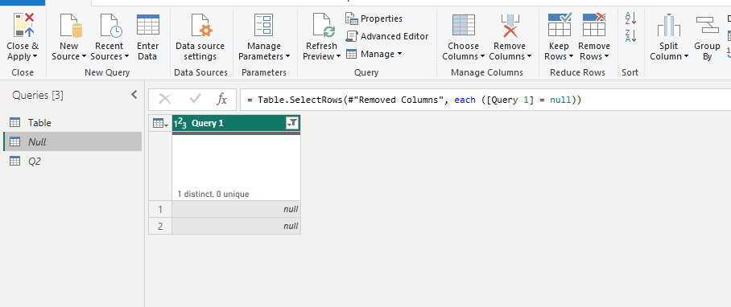Image resolution: width=731 pixels, height=307 pixels.
Task: Open the Close & Apply dropdown arrow
Action: [35, 57]
